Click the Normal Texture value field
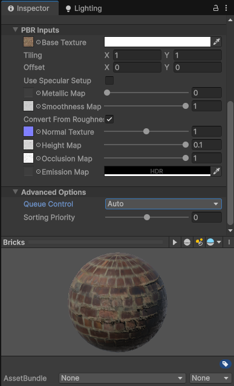234x386 pixels. coord(207,131)
